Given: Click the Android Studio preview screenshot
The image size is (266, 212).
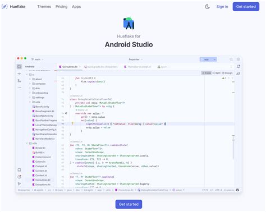Looking at the screenshot, I should click(x=129, y=124).
